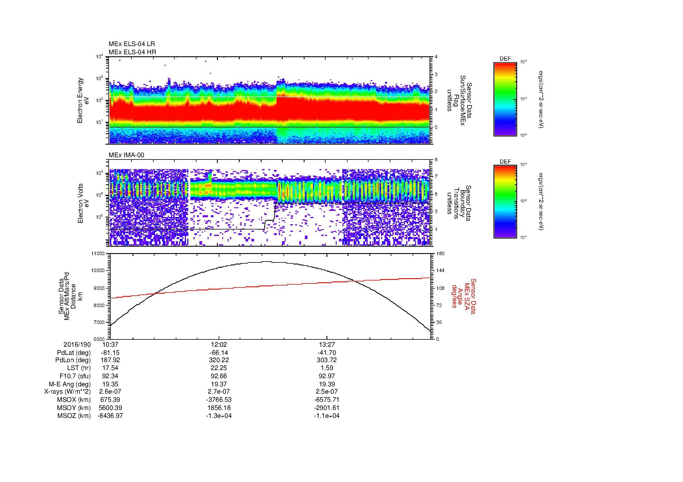683x482 pixels.
Task: Click M-E Ang value '19.35'
Action: tap(110, 384)
